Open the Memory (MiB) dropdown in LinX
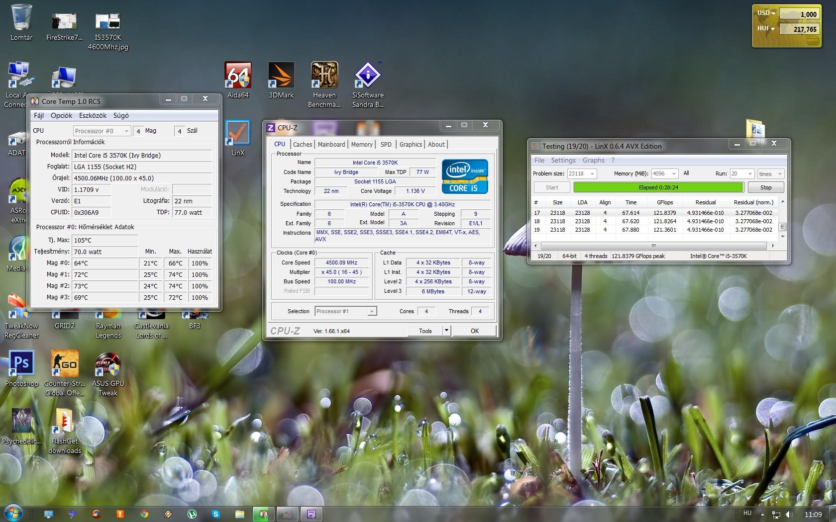Screen dimensions: 836x522 (x=665, y=174)
